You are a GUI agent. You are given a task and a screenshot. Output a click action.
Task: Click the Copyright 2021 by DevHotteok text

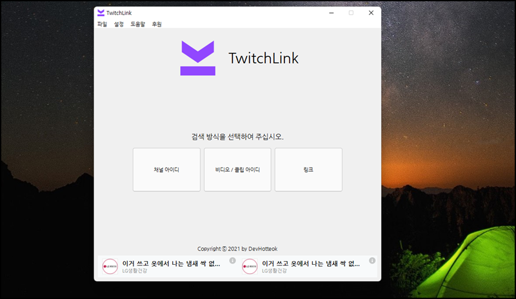coord(237,249)
